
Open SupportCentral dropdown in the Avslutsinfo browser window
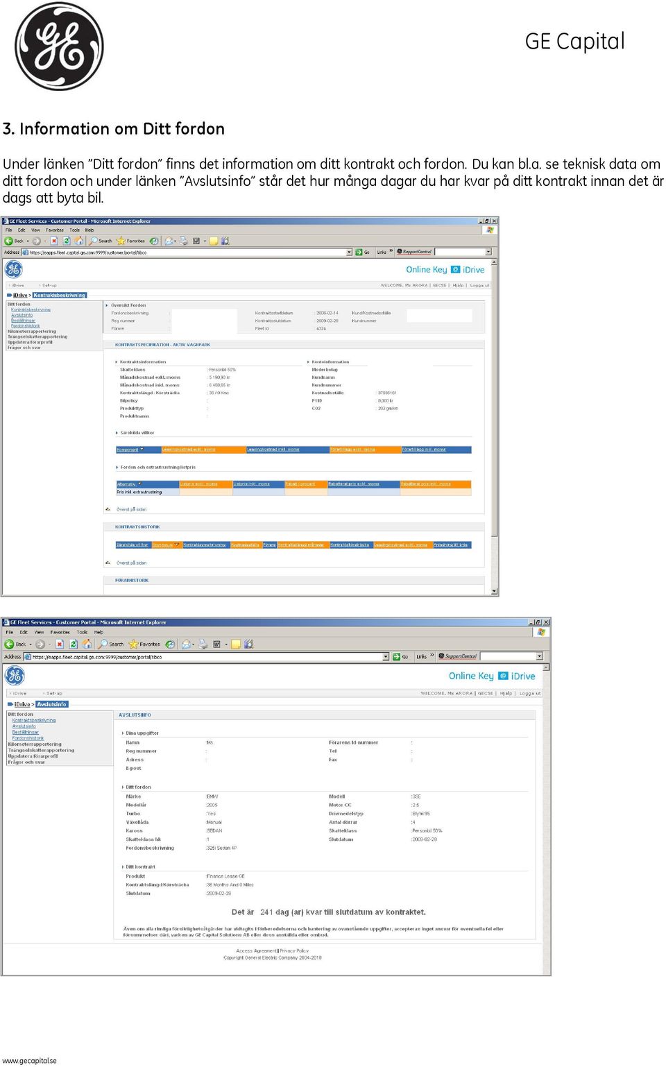[539, 656]
